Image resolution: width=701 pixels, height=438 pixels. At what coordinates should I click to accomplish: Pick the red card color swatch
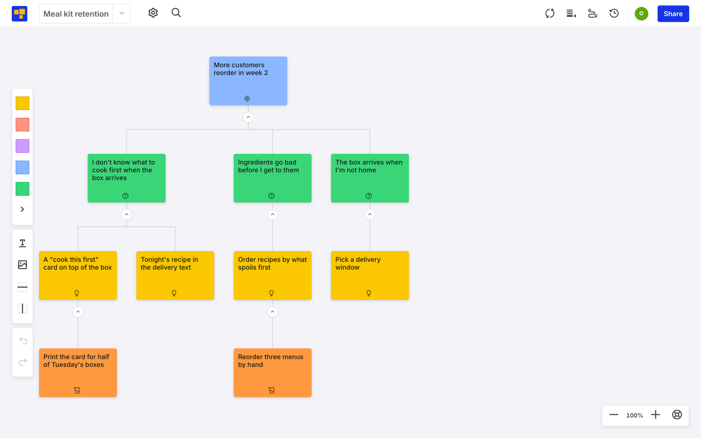point(22,125)
